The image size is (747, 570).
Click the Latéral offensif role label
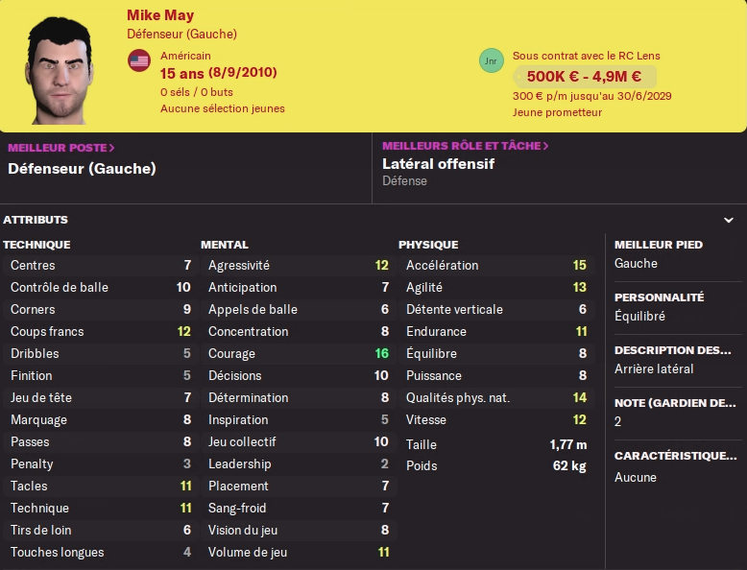pos(439,164)
